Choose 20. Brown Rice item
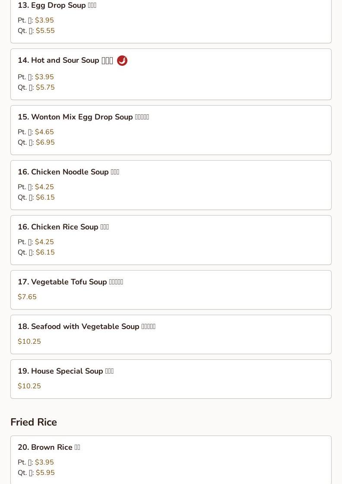The height and width of the screenshot is (484, 342). (49, 447)
